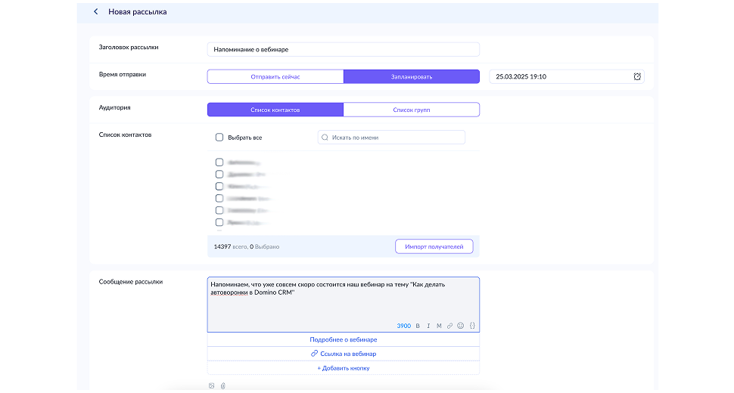Open the clock picker in the date field
734x393 pixels.
pyautogui.click(x=637, y=76)
